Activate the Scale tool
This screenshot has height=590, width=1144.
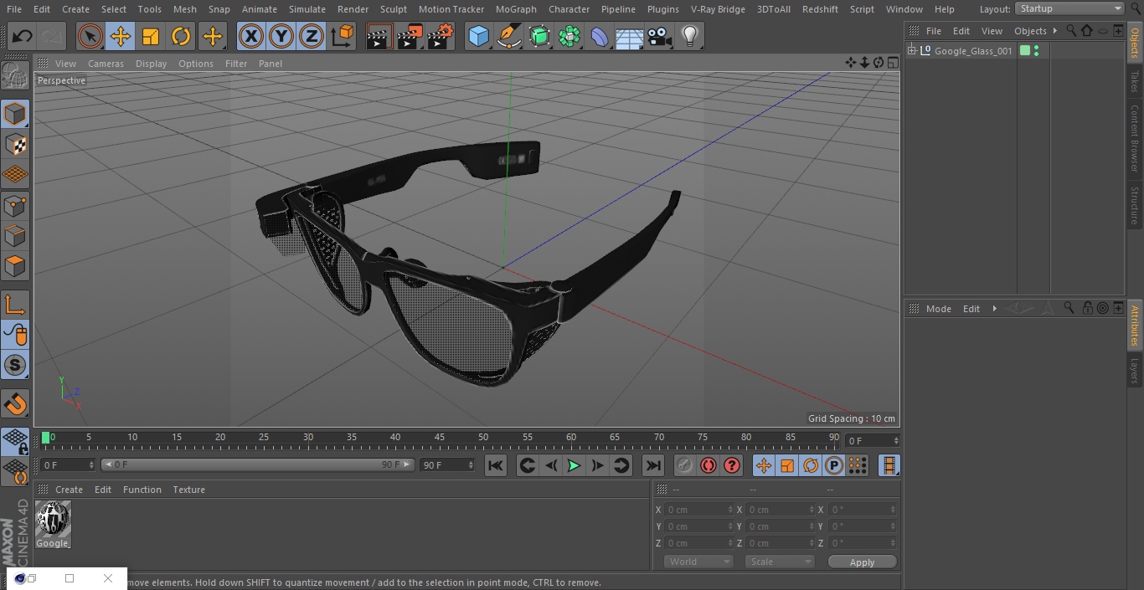click(151, 36)
